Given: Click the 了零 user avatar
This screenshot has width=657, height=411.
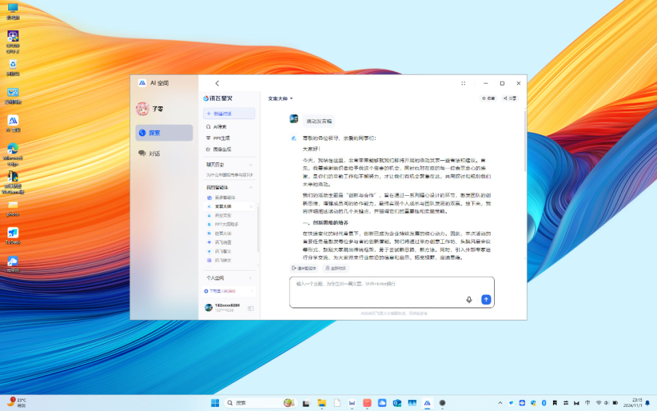Looking at the screenshot, I should coord(142,109).
